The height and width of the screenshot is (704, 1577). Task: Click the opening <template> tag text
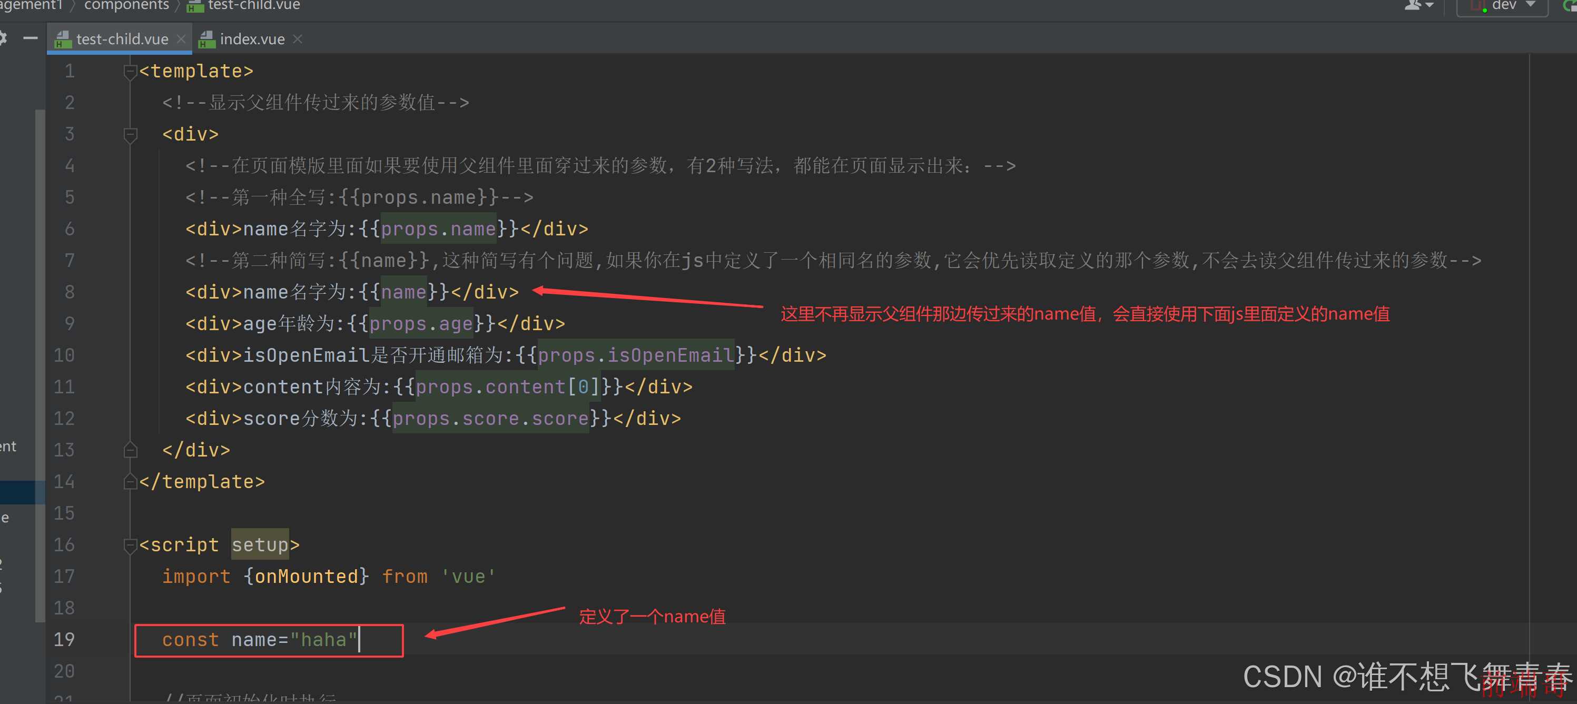(x=196, y=71)
